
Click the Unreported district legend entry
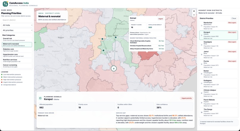tap(9, 85)
